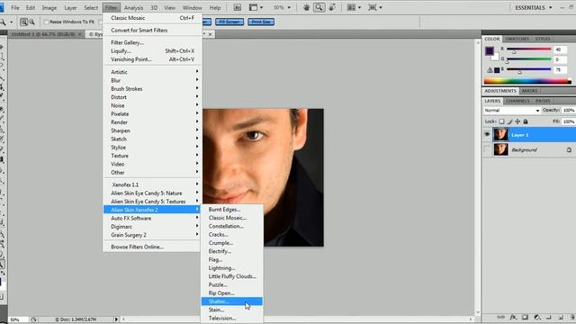Toggle Layer 1 visibility eye

pos(487,134)
